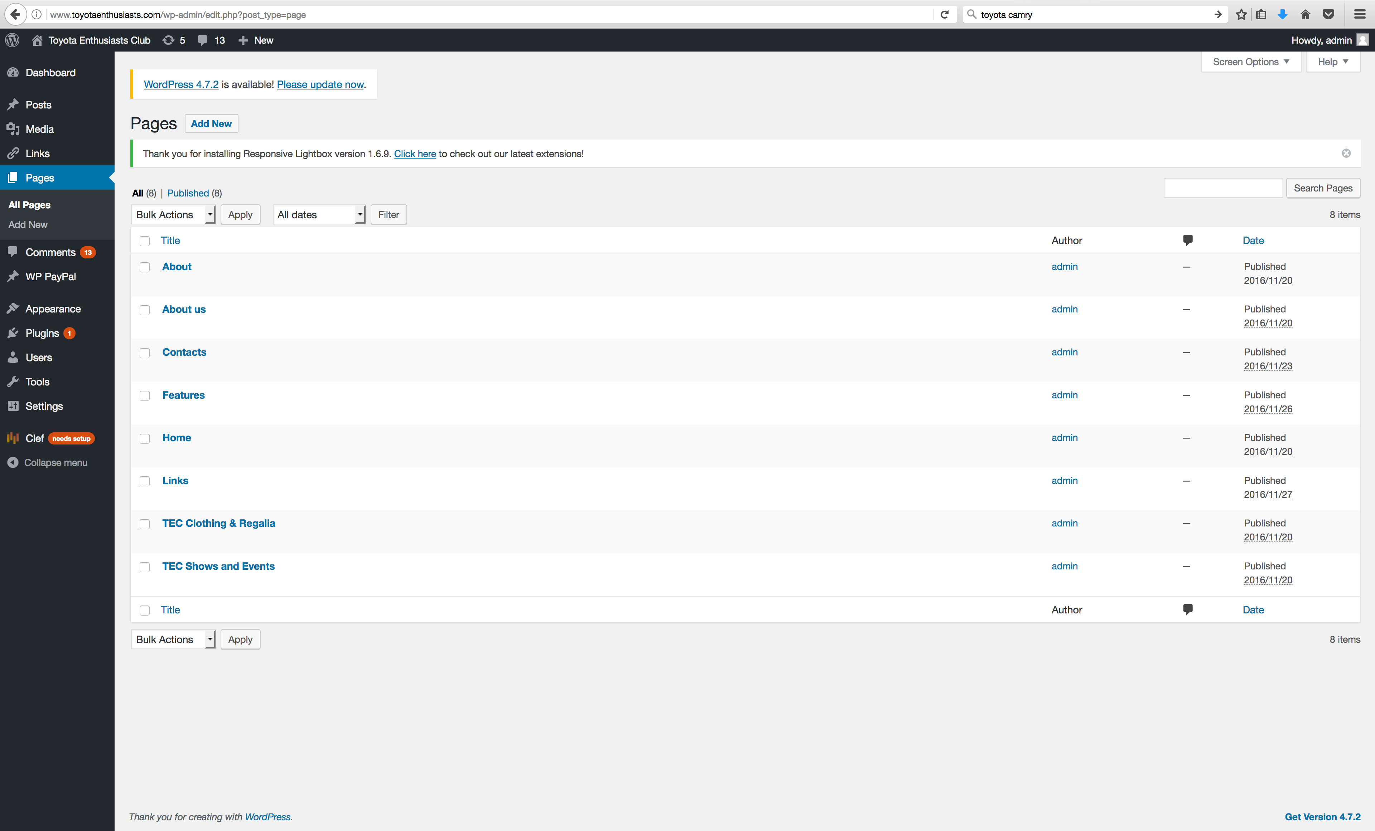
Task: Tick the select-all checkbox beside Title header
Action: coord(145,241)
